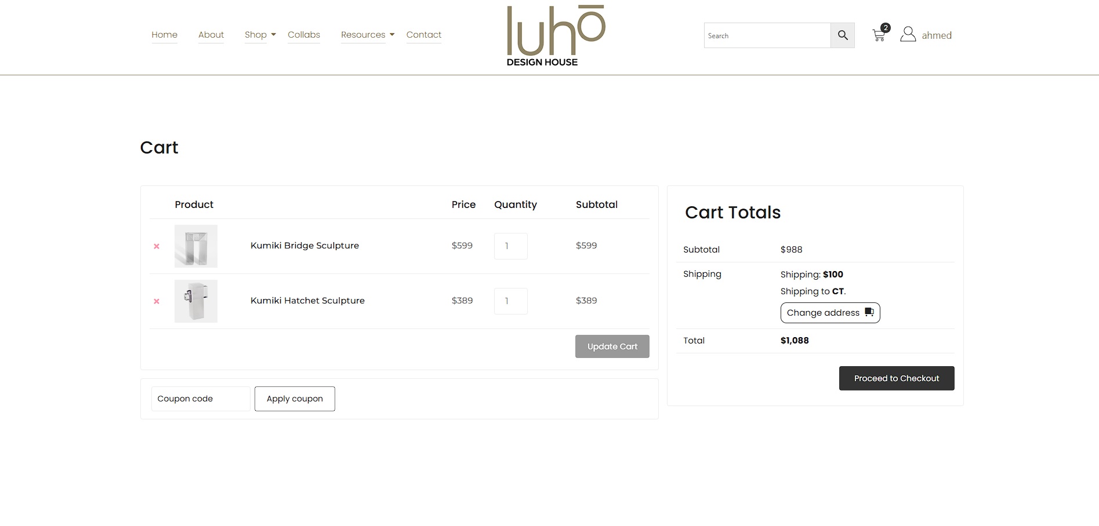The height and width of the screenshot is (526, 1099).
Task: Open Kumiki Hatchet Sculpture product link
Action: coord(307,301)
